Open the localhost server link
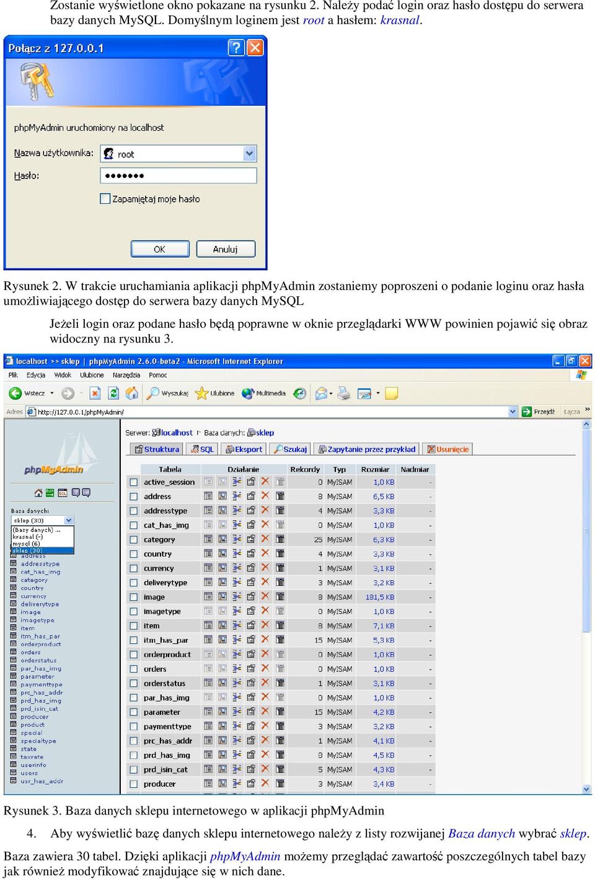This screenshot has width=595, height=879. [x=177, y=433]
